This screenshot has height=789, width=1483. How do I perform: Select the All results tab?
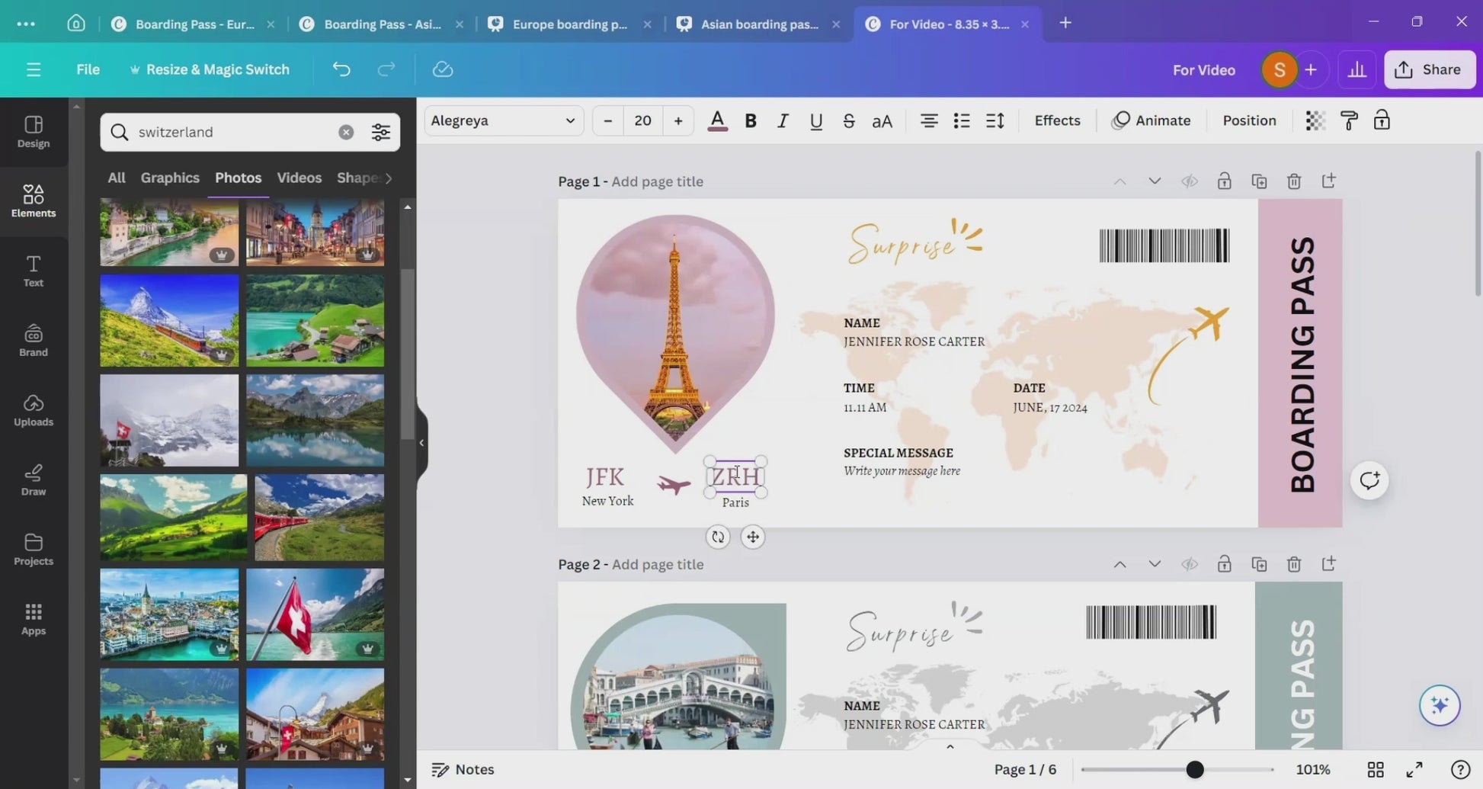pos(116,178)
